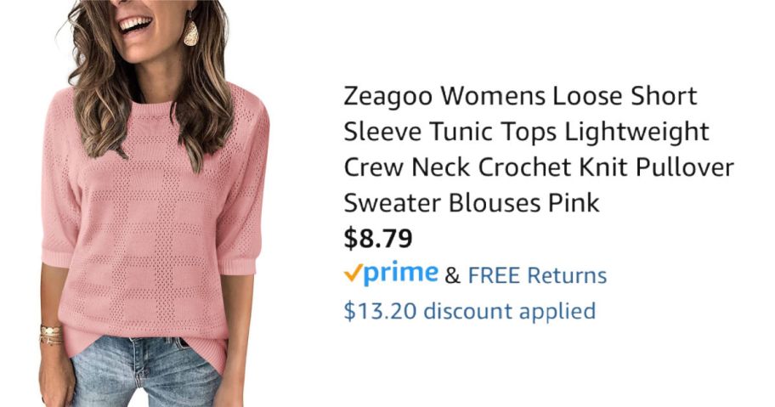Viewport: 775px width, 407px height.
Task: Click the $13.20 discount applied text
Action: (470, 311)
